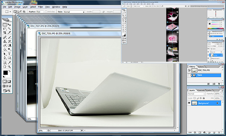
Task: Switch to the Actions tab
Action: 201,66
